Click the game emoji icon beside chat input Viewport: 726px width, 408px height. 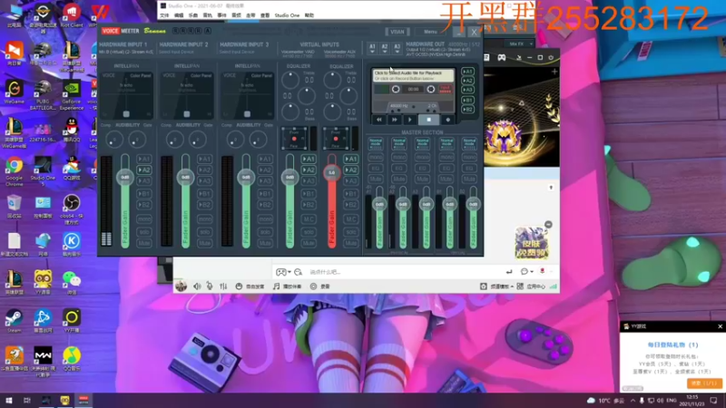point(280,272)
